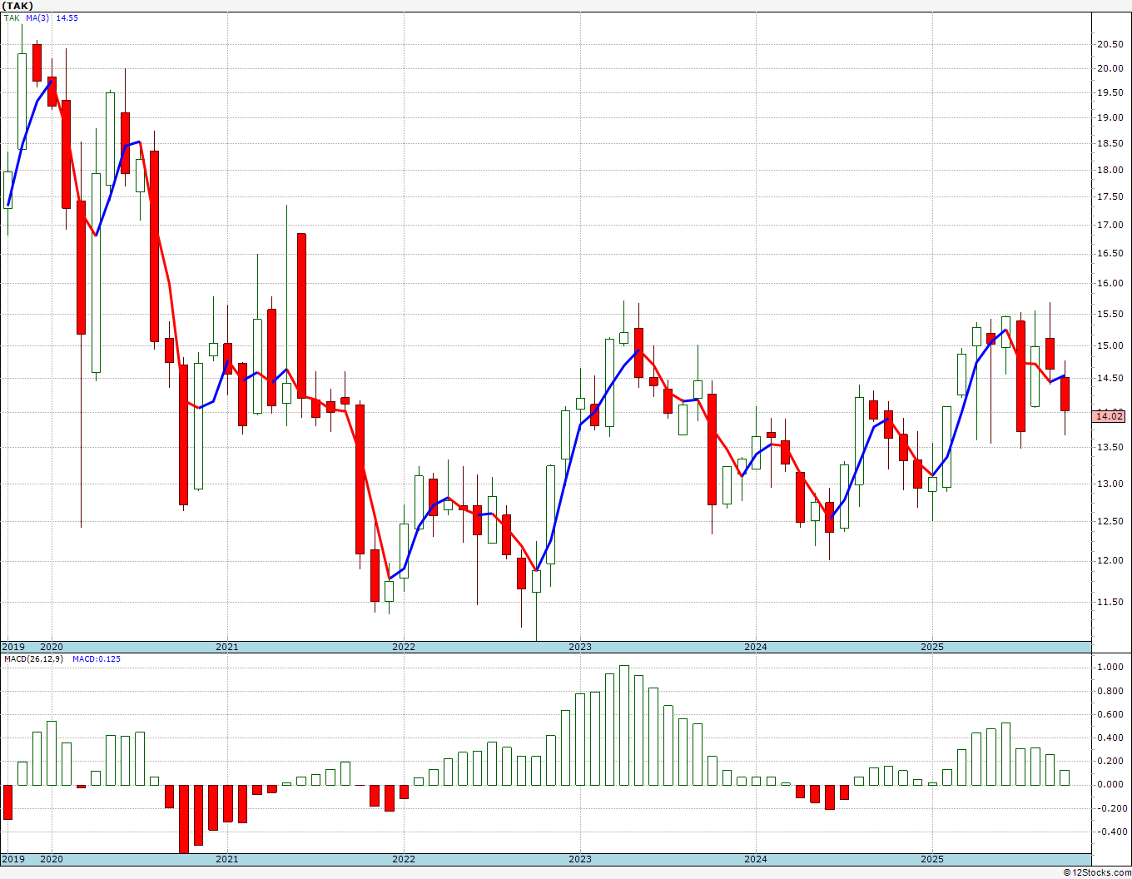1132x879 pixels.
Task: Select the 17.50 price axis label
Action: point(1109,197)
